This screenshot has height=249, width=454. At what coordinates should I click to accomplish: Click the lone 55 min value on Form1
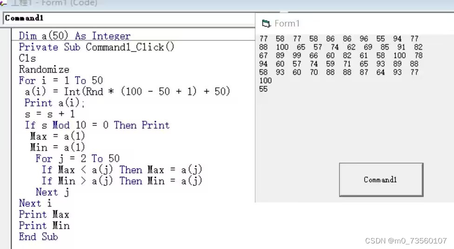click(x=263, y=89)
